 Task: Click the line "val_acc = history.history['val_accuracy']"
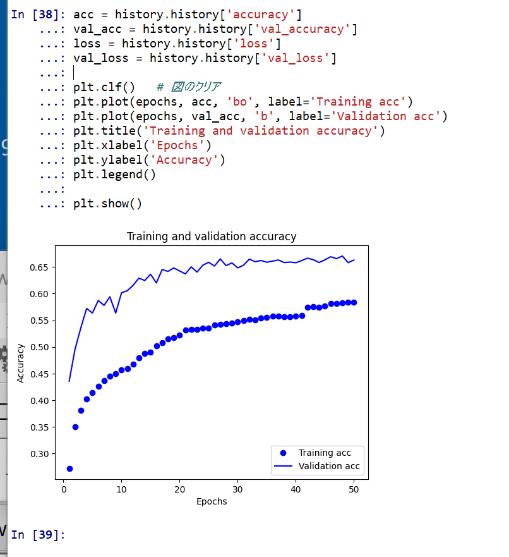click(x=215, y=30)
